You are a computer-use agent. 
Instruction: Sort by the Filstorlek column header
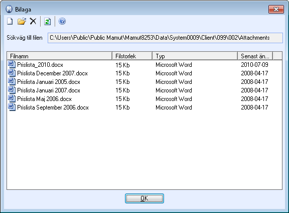tap(132, 56)
